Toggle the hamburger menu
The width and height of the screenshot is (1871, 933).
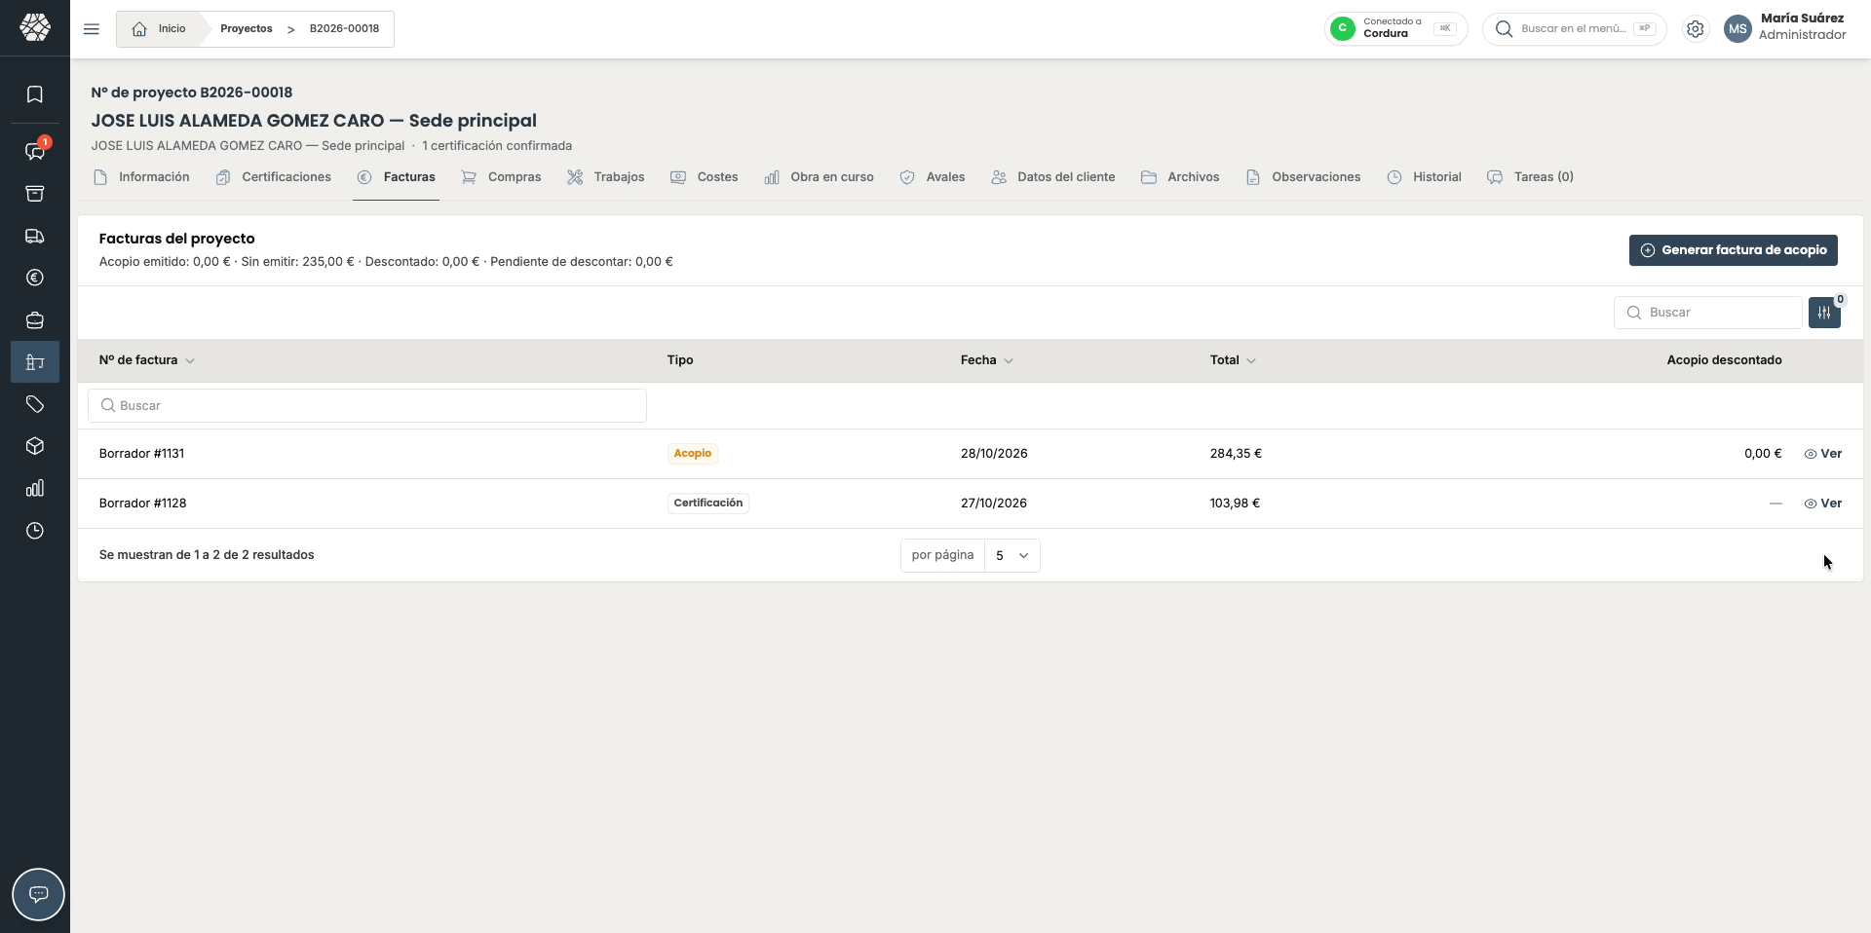point(92,29)
